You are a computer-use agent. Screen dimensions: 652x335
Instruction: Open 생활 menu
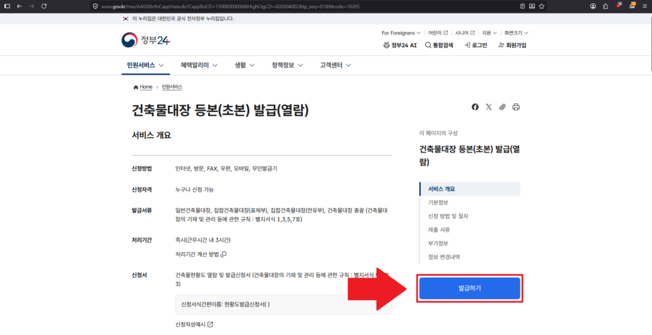click(244, 66)
